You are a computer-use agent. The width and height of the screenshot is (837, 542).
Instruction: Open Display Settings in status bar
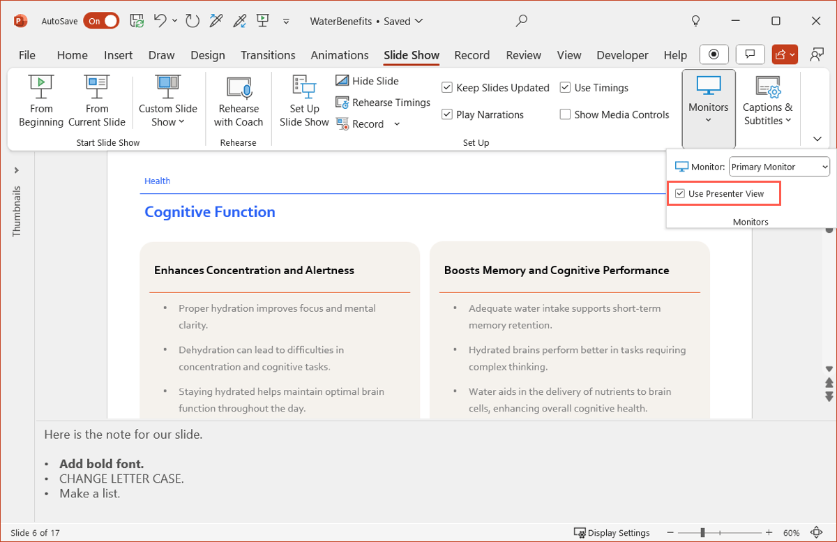(612, 533)
